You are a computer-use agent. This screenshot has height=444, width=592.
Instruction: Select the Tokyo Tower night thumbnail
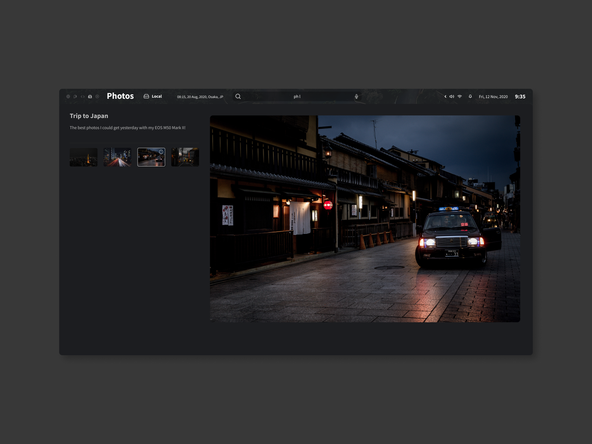point(83,157)
